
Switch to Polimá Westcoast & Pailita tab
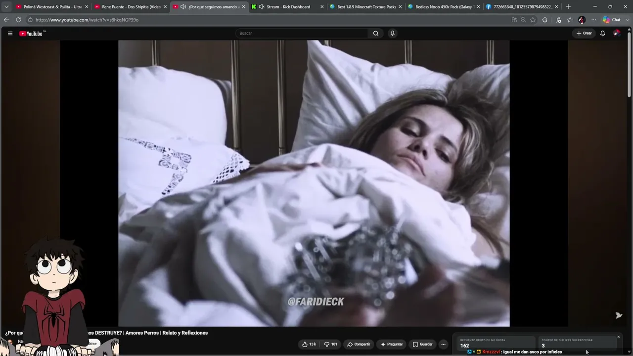point(52,7)
